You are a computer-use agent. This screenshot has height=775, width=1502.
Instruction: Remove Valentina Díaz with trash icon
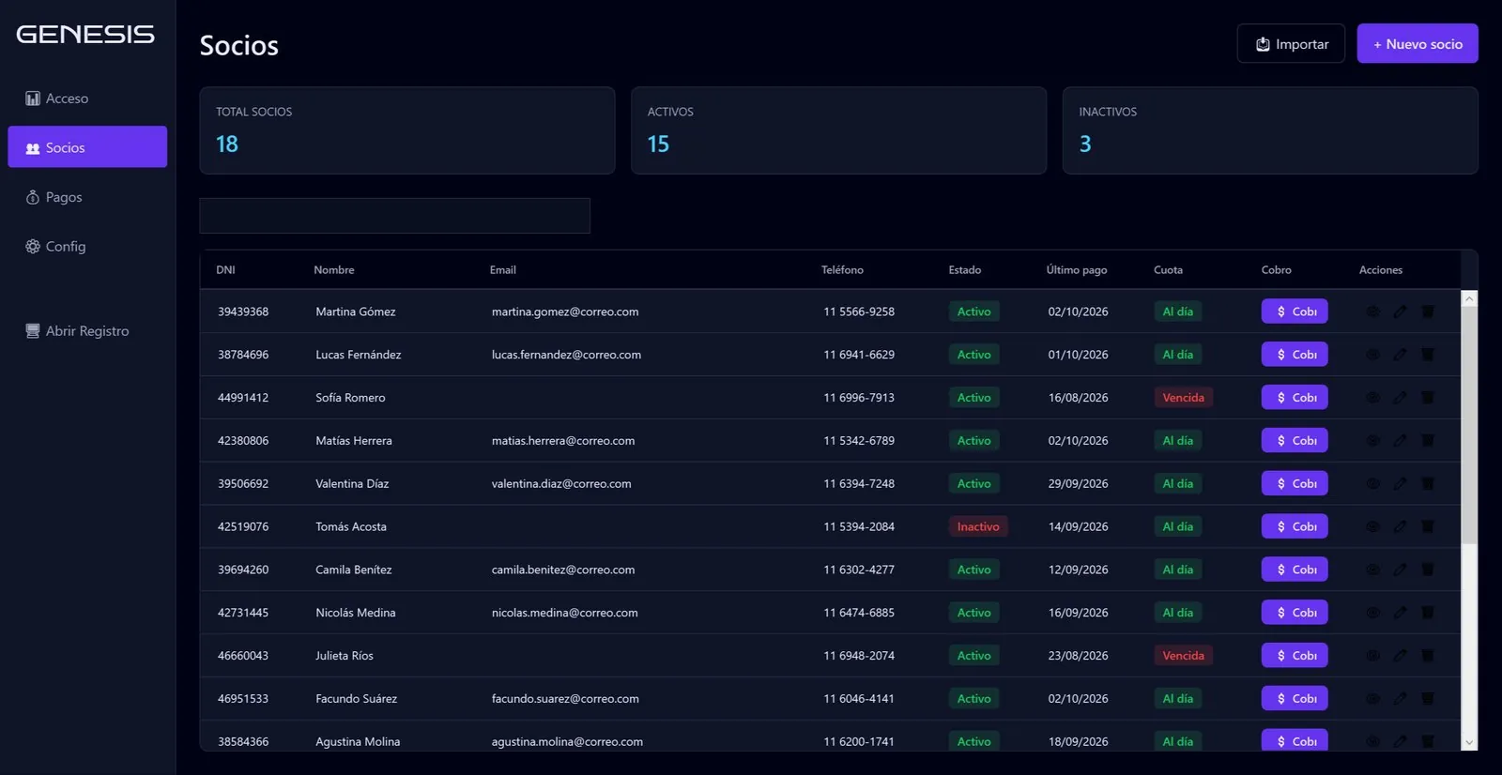click(1427, 484)
